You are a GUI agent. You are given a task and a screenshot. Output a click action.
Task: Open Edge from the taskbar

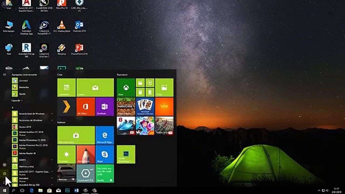click(32, 190)
